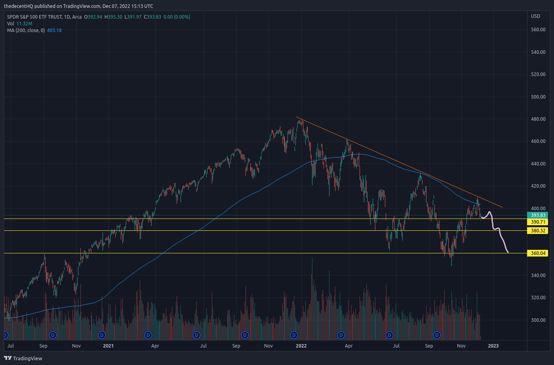Click dividend marker near Jul 2021
This screenshot has width=554, height=365.
pyautogui.click(x=196, y=335)
